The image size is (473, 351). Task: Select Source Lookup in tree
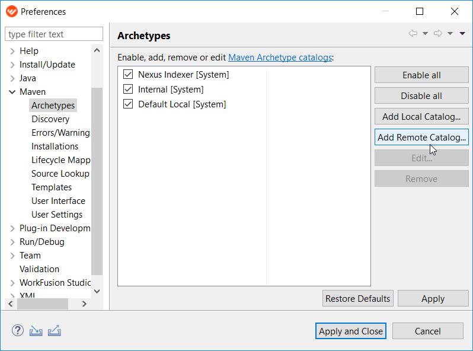(x=60, y=174)
